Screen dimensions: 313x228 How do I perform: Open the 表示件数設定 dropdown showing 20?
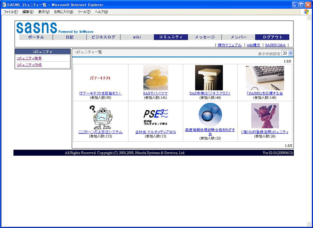click(287, 53)
